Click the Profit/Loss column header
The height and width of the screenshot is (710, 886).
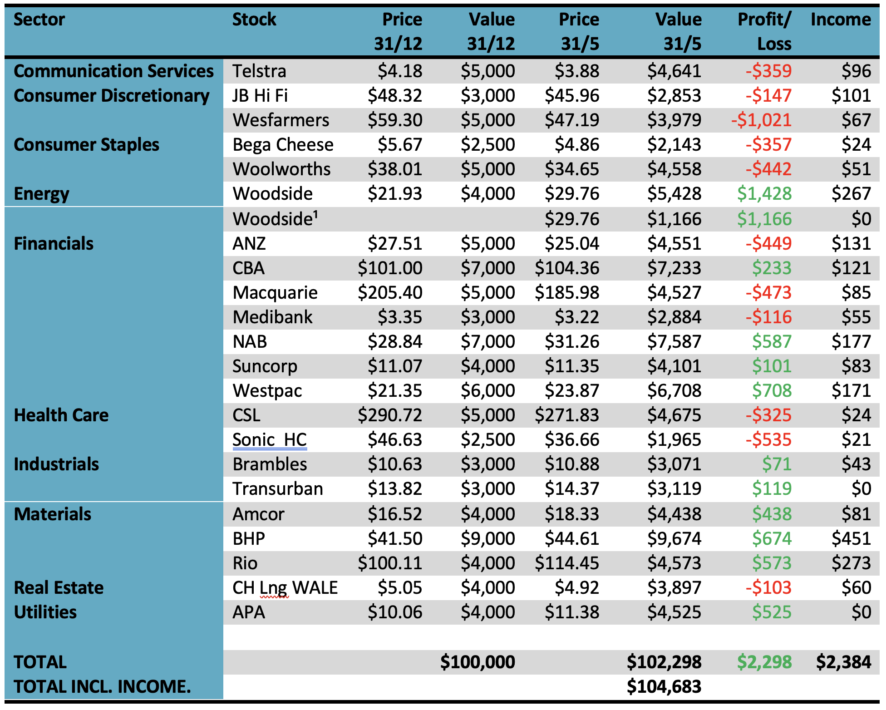(x=764, y=31)
